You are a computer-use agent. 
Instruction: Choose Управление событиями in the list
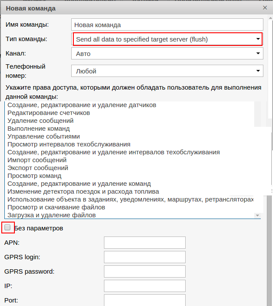pos(44,136)
